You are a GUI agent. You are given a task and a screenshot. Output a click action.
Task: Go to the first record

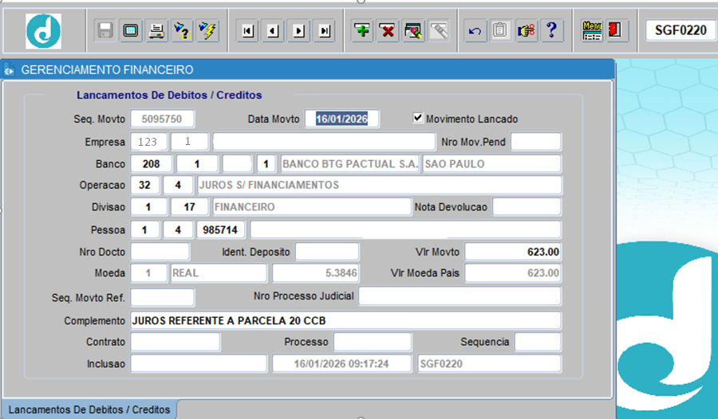click(x=248, y=31)
